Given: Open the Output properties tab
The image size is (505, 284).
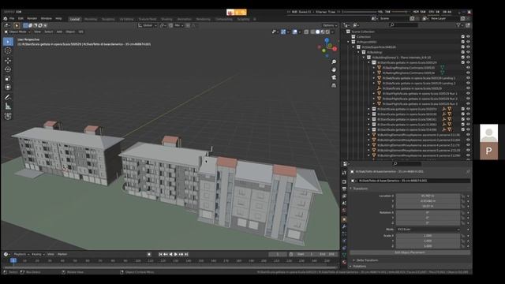Looking at the screenshot, I should click(344, 189).
